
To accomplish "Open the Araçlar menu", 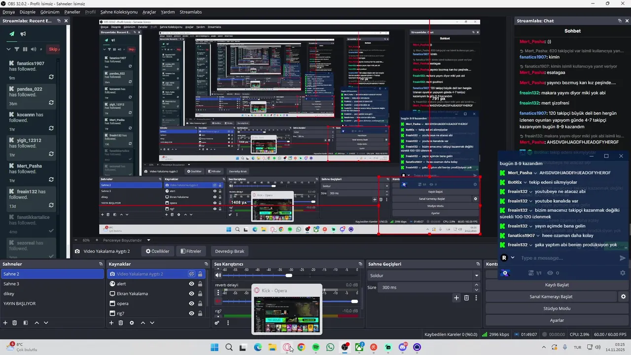I will click(x=149, y=12).
